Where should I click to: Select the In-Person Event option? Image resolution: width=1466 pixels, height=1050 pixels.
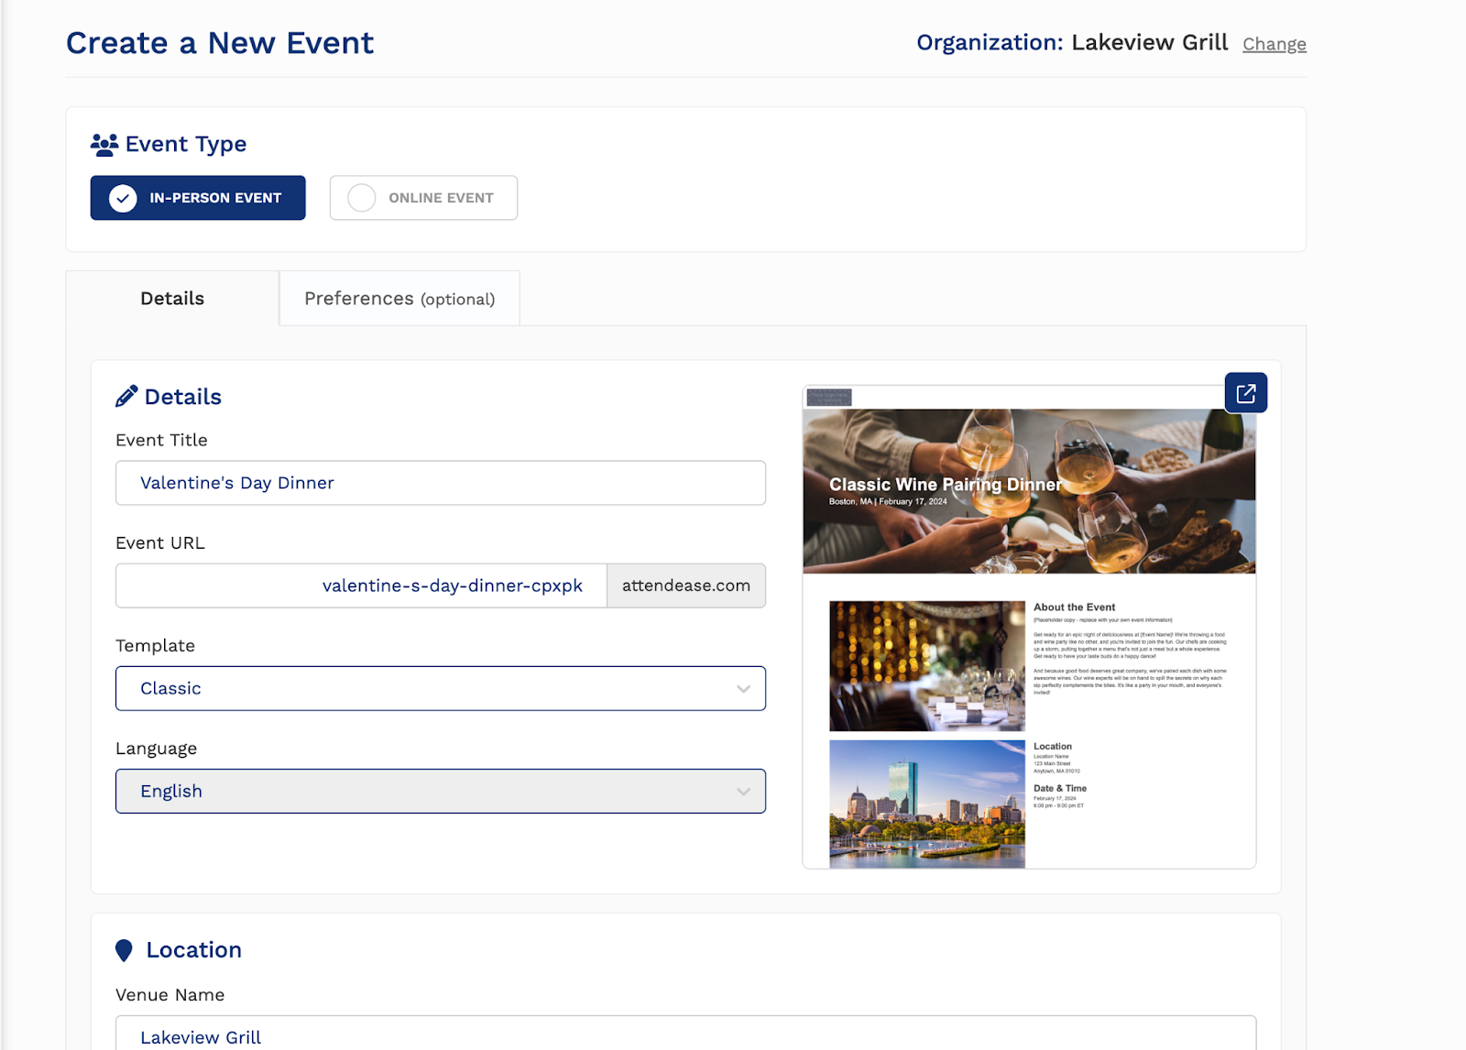pyautogui.click(x=197, y=197)
